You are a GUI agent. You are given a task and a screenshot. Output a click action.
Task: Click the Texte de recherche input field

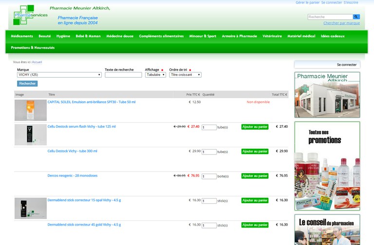[x=123, y=75]
